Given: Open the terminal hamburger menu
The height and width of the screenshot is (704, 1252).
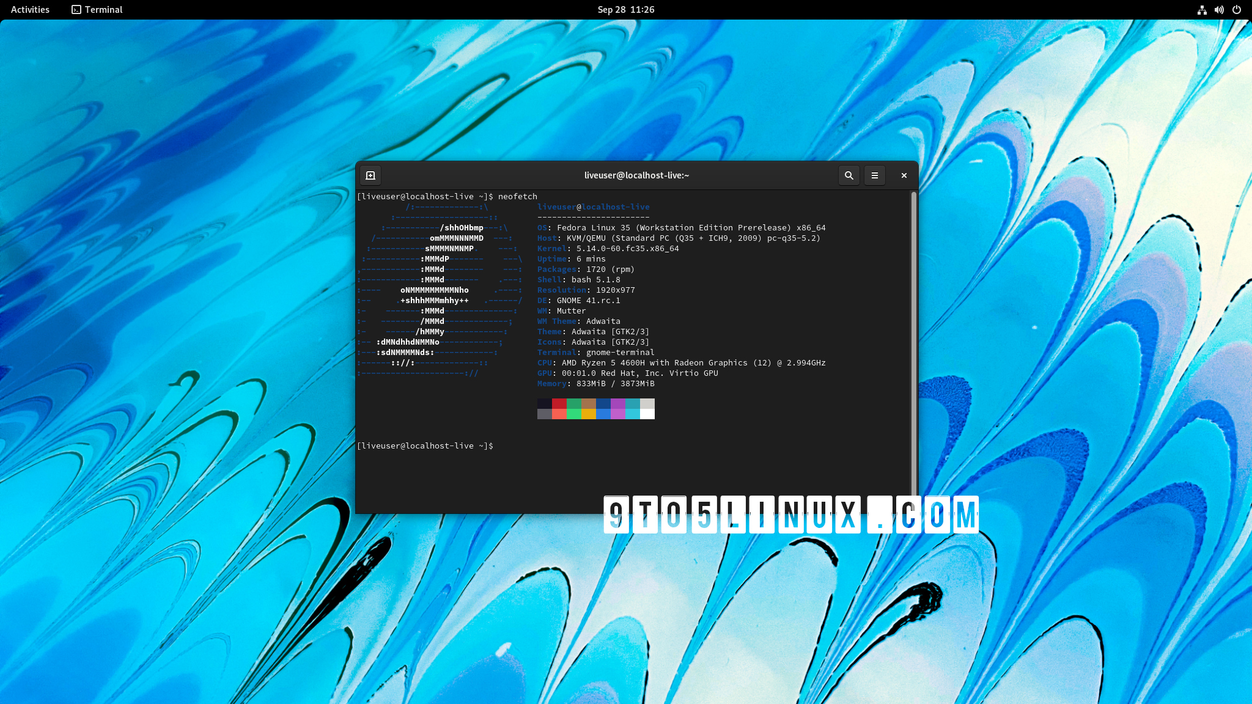Looking at the screenshot, I should tap(874, 175).
